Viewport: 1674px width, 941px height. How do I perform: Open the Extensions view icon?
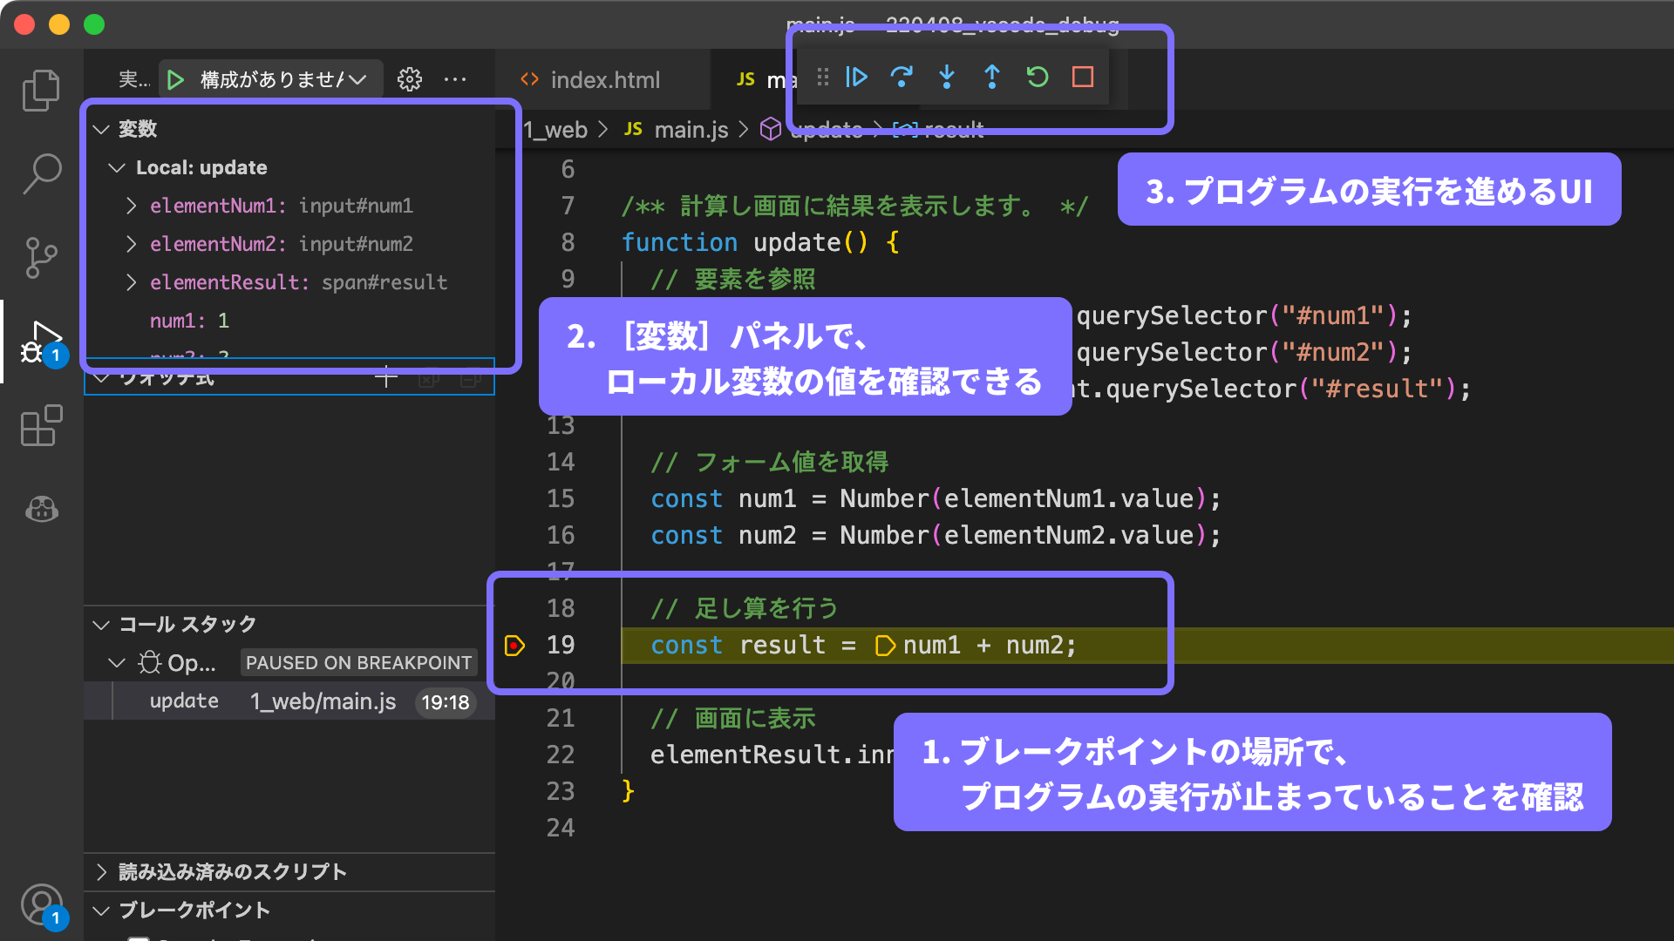(x=41, y=426)
